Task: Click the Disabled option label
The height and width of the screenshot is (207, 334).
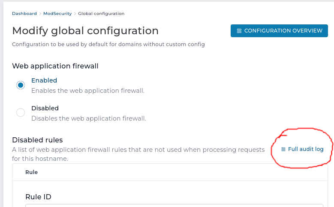Action: (x=45, y=108)
